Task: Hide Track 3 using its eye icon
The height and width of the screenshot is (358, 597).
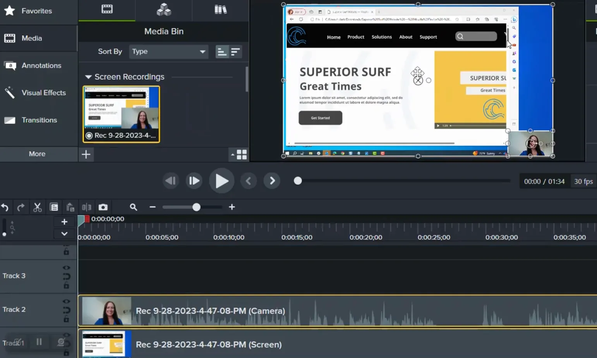Action: click(67, 268)
